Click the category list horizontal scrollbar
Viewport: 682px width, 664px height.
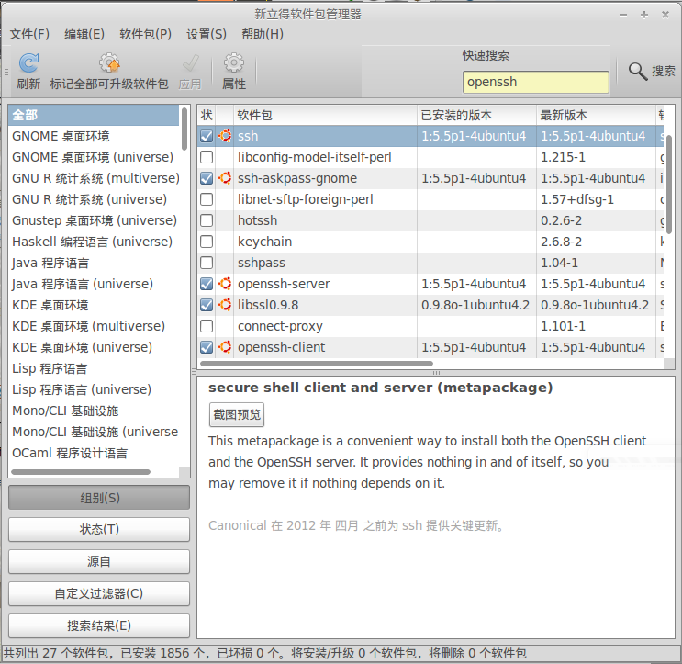[x=81, y=472]
